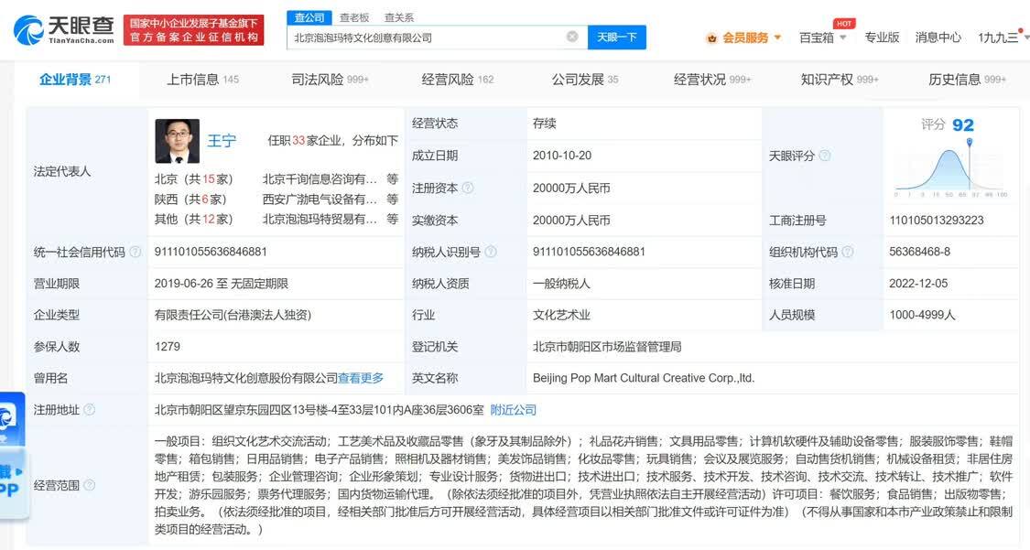Click the help icon beside 统一社会信用代码
Image resolution: width=1030 pixels, height=550 pixels.
pyautogui.click(x=136, y=252)
